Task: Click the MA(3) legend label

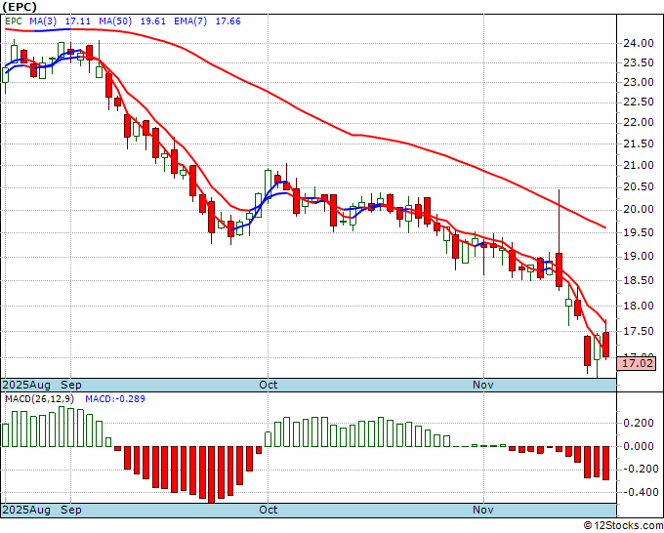Action: (43, 21)
